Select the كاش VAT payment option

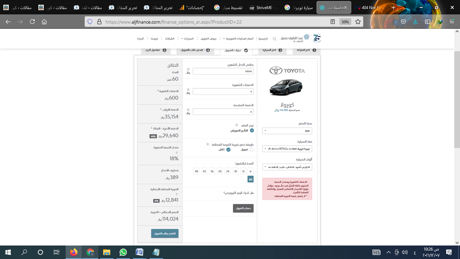click(x=228, y=149)
